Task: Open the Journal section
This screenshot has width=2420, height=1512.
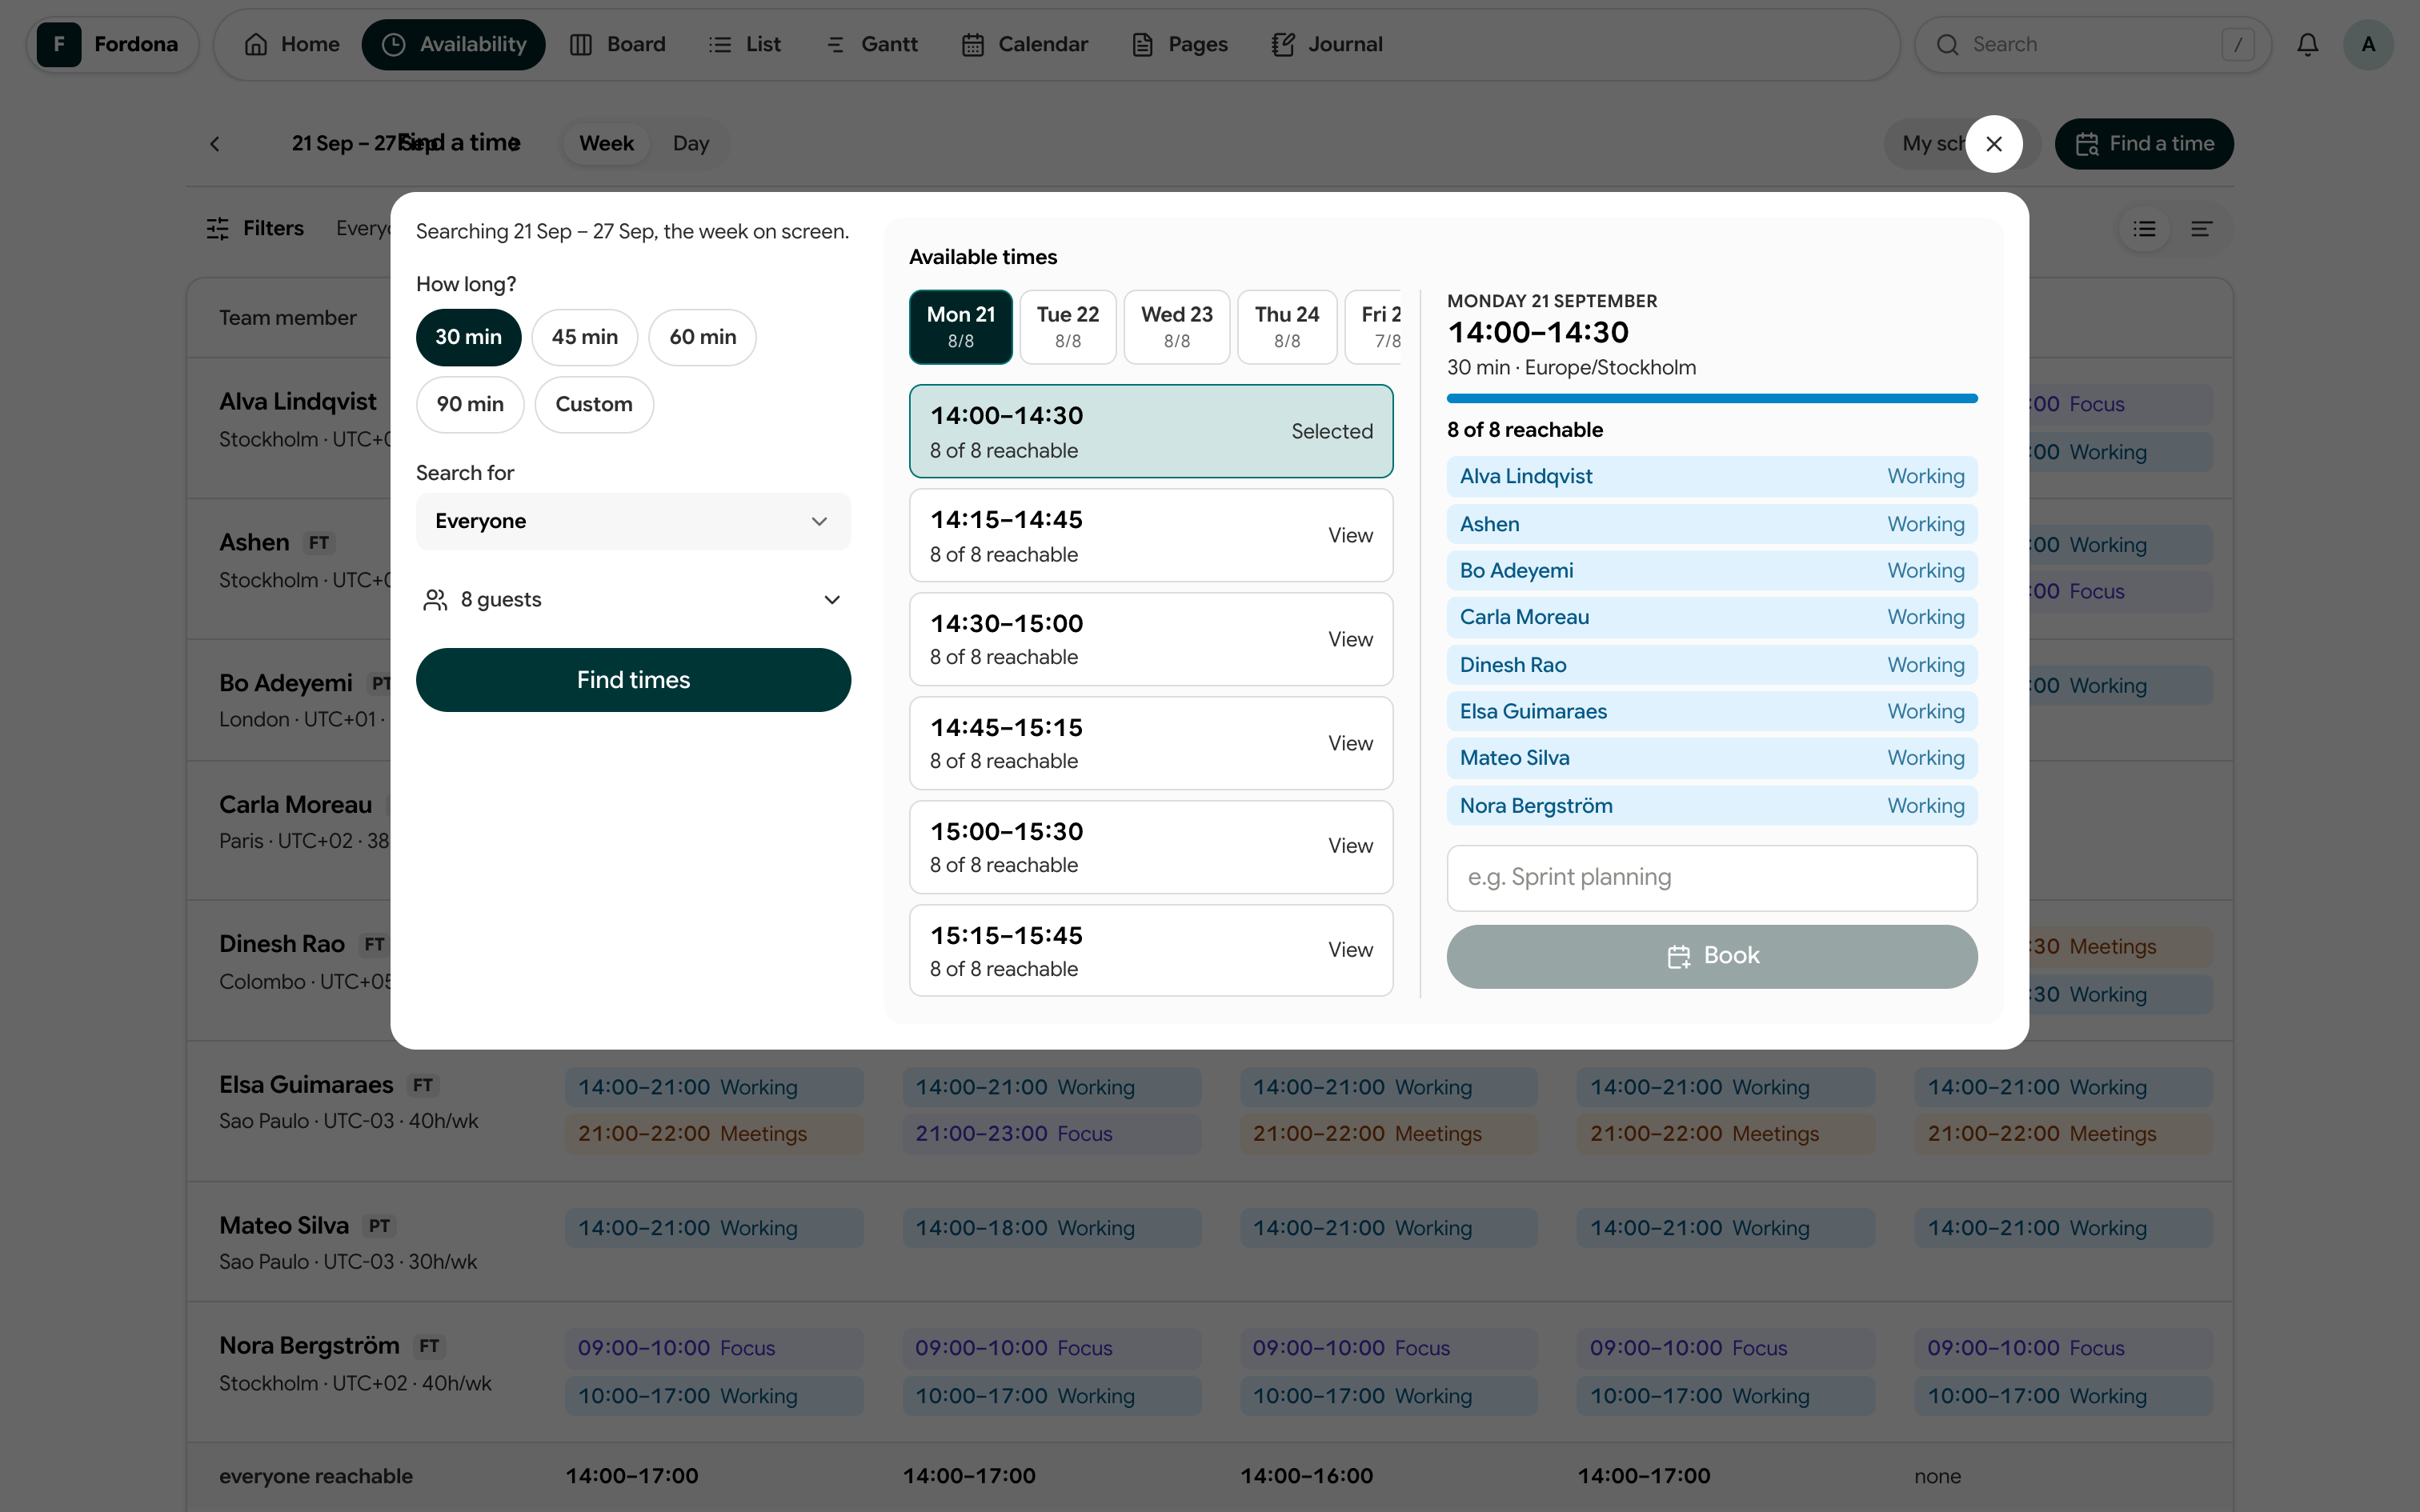Action: click(1327, 44)
